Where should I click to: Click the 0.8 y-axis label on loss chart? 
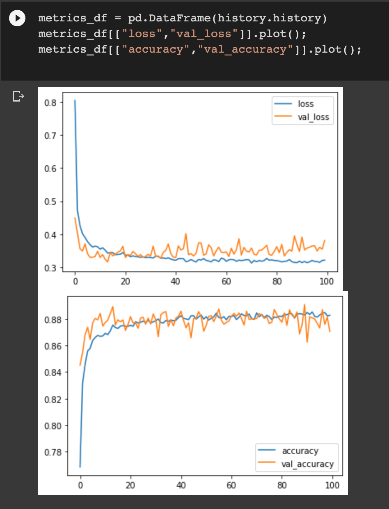pyautogui.click(x=50, y=102)
